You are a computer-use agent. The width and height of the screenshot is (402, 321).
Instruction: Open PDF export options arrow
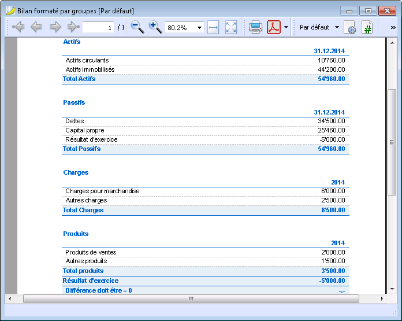tap(286, 27)
